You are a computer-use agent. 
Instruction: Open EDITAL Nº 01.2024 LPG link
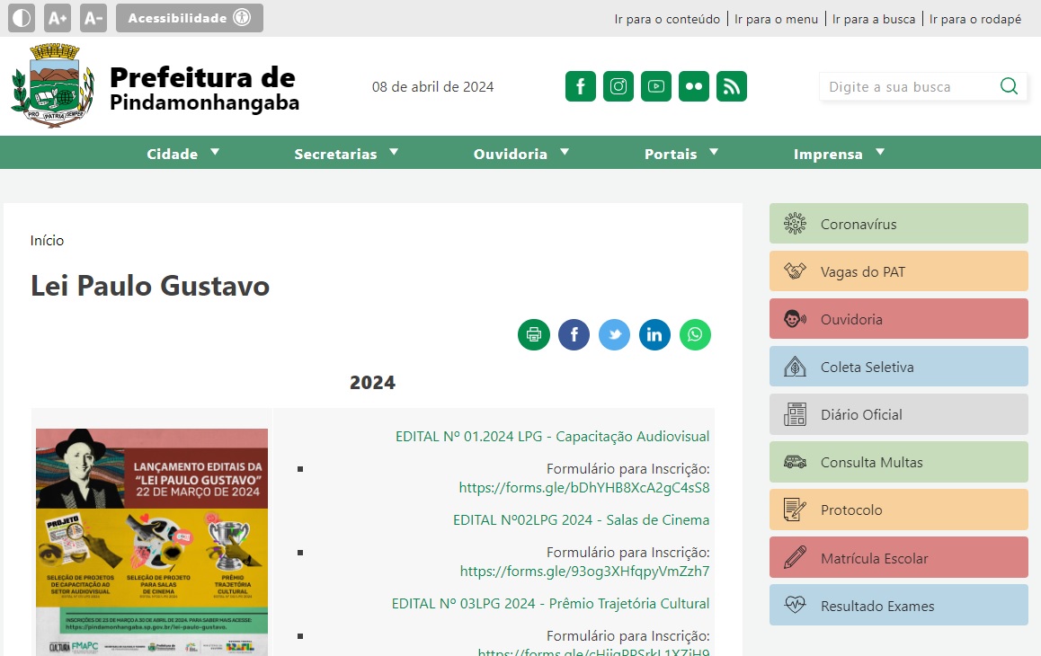[552, 437]
